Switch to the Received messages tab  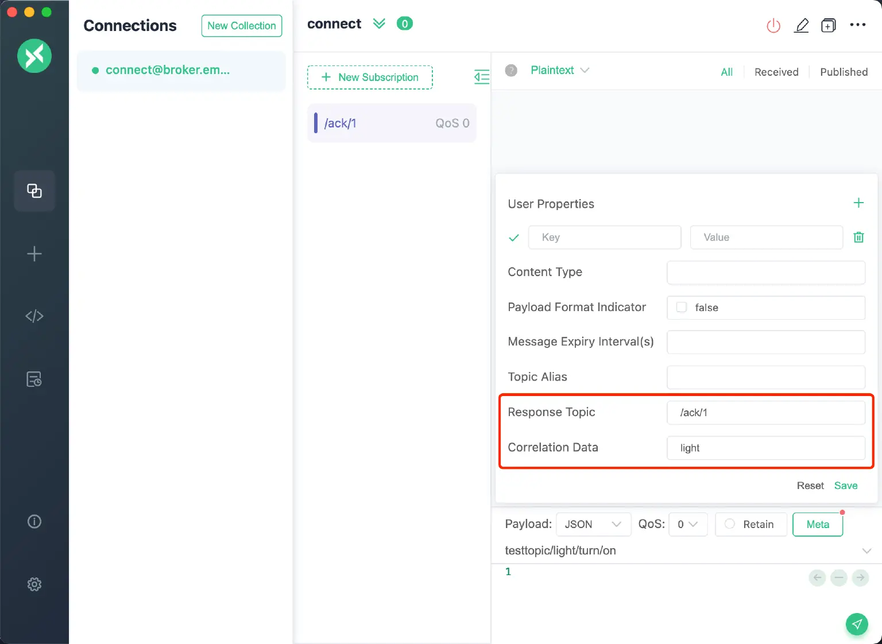click(x=776, y=72)
